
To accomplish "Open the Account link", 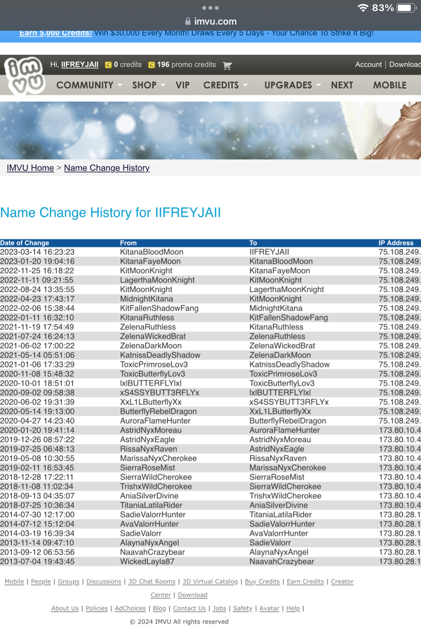I will point(368,65).
